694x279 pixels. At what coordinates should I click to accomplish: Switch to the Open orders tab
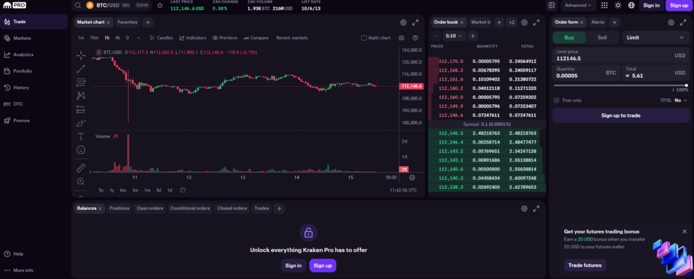click(150, 209)
